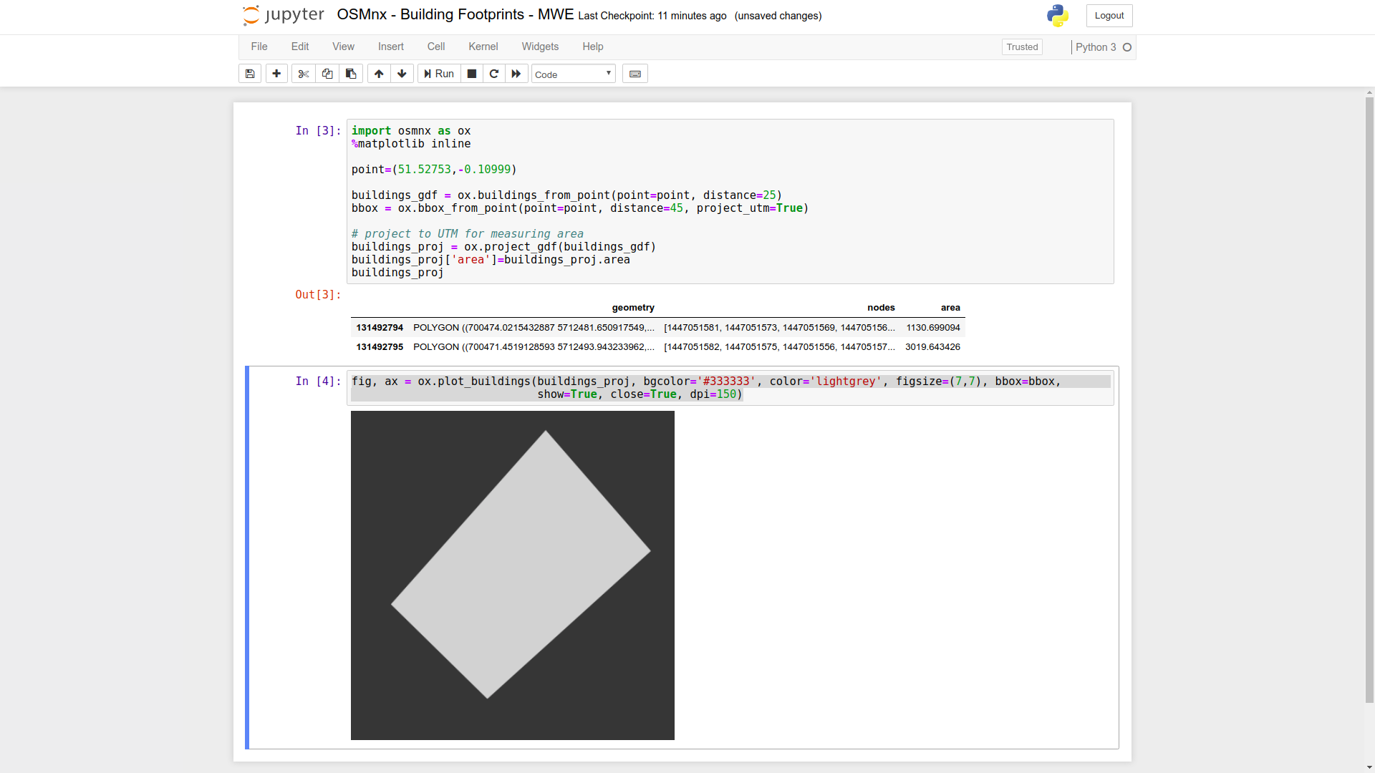Restart kernel and run all cells
1375x773 pixels.
[516, 74]
